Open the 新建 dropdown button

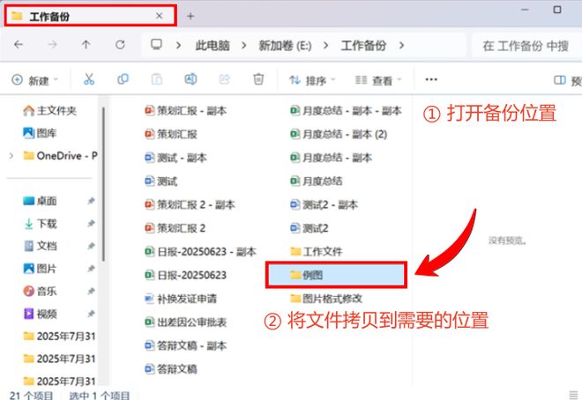[x=35, y=79]
